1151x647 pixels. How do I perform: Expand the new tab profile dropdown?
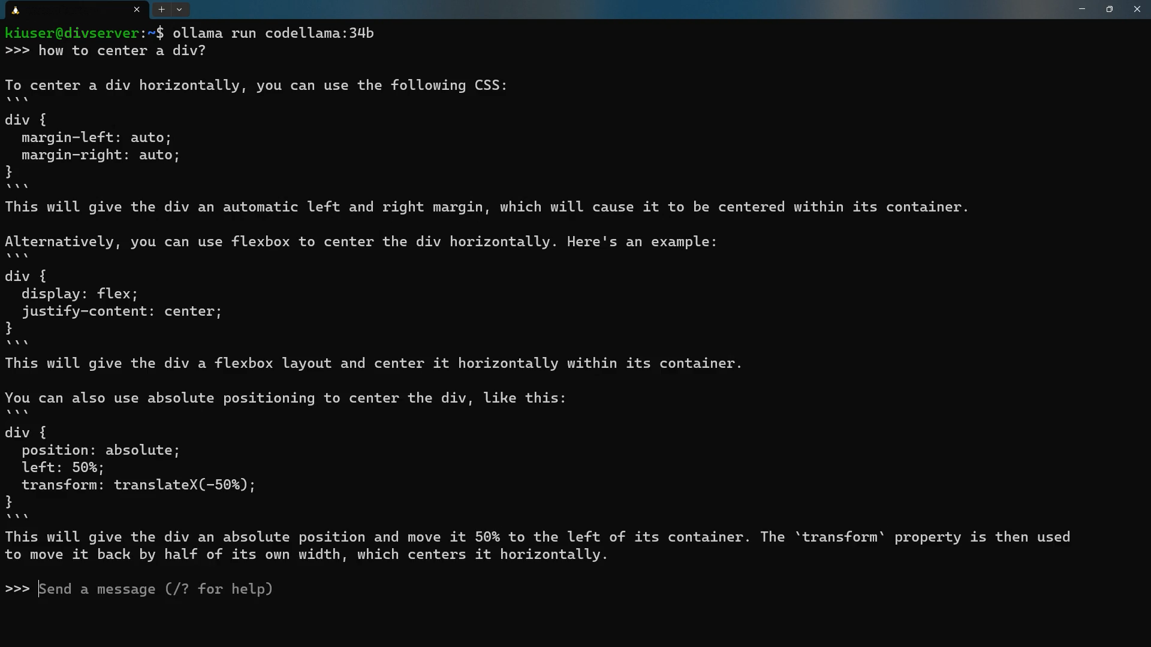click(179, 10)
